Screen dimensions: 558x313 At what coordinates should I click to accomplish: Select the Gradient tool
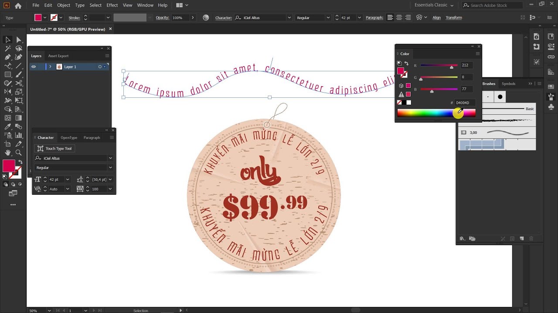[19, 118]
